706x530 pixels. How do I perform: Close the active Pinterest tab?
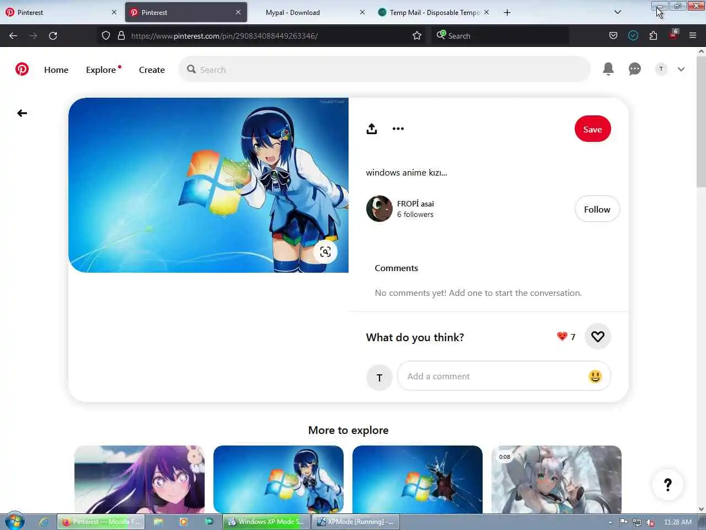[238, 12]
